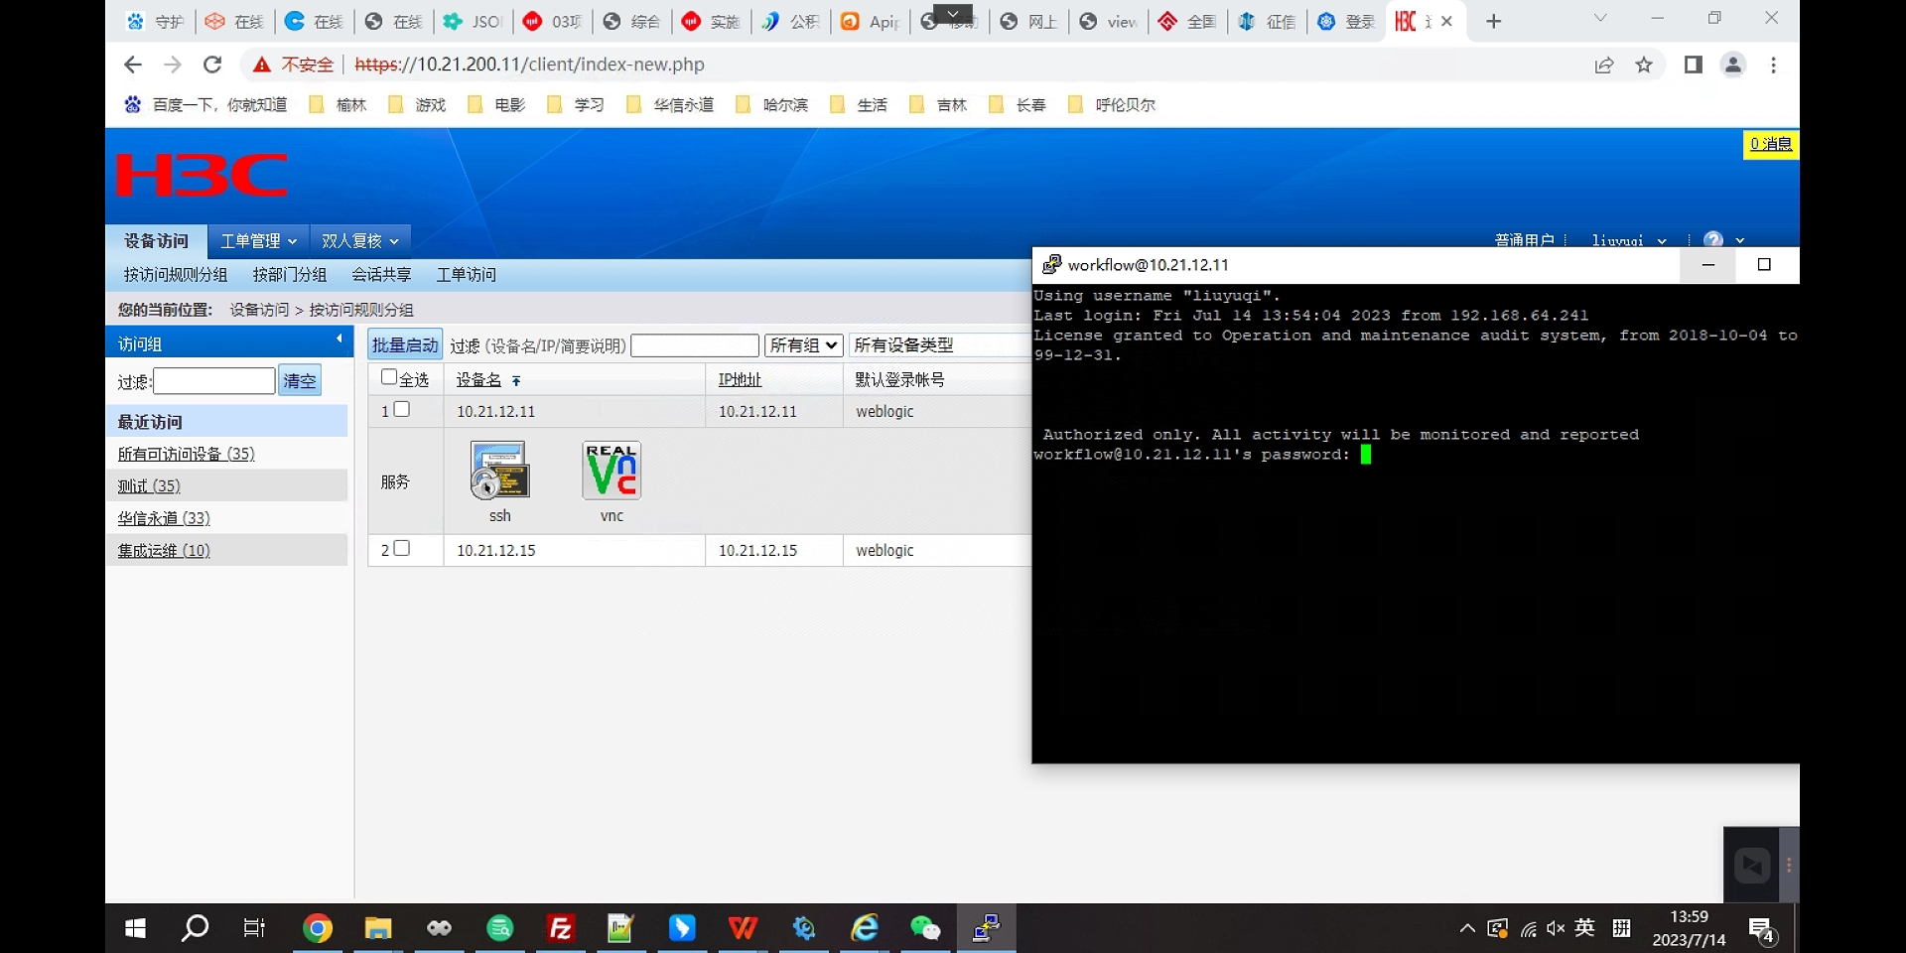Check the box for row 2 device 10.21.12.15
This screenshot has height=953, width=1906.
click(x=402, y=548)
